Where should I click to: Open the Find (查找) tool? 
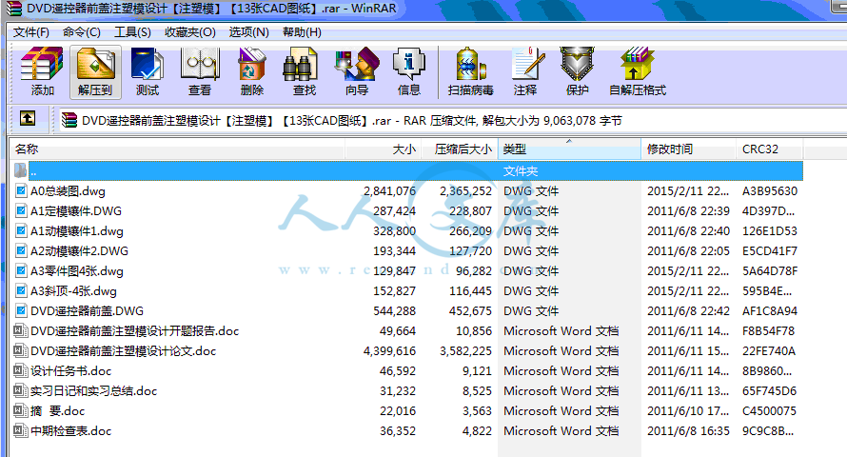(x=304, y=71)
